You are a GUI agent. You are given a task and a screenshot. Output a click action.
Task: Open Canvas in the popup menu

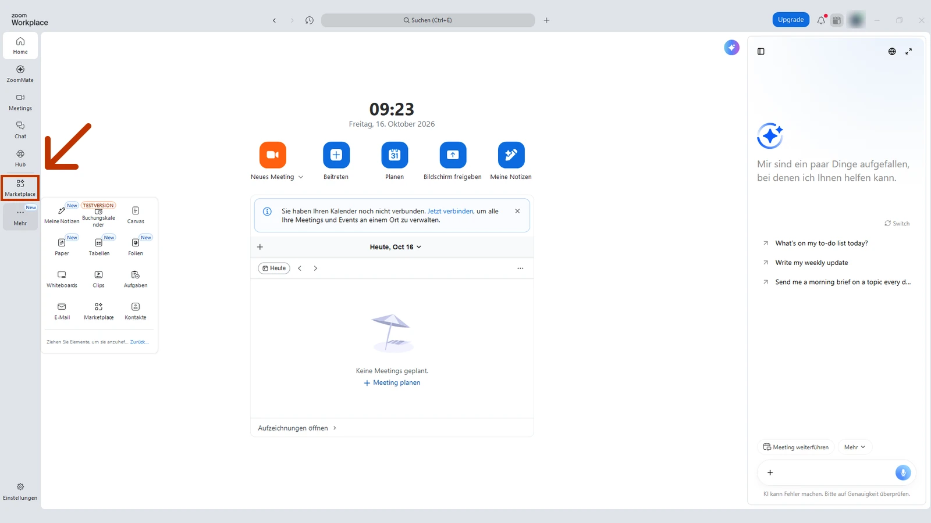(x=136, y=214)
